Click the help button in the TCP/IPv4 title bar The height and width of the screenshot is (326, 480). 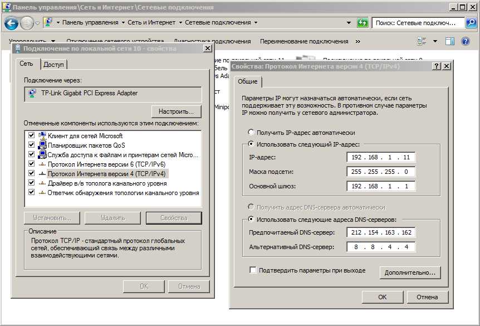[x=437, y=66]
